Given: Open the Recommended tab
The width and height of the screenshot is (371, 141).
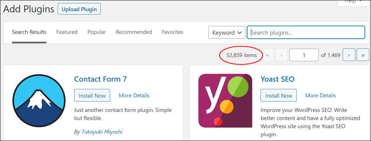Looking at the screenshot, I should coord(134,32).
